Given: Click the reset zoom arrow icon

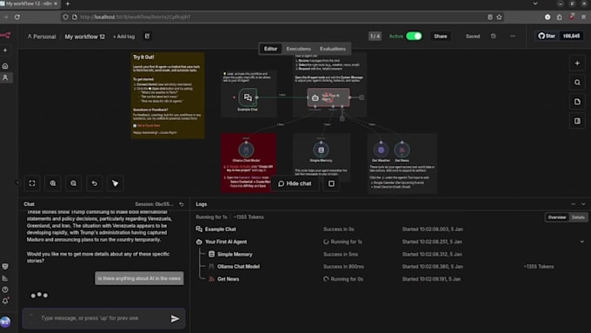Looking at the screenshot, I should [x=94, y=183].
